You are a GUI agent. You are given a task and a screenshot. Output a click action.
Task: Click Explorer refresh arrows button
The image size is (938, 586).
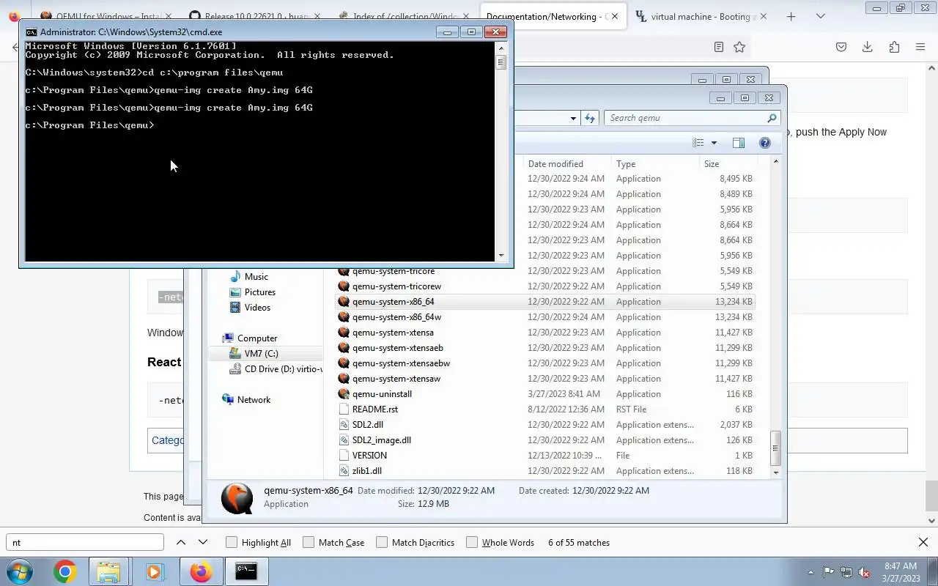tap(590, 118)
